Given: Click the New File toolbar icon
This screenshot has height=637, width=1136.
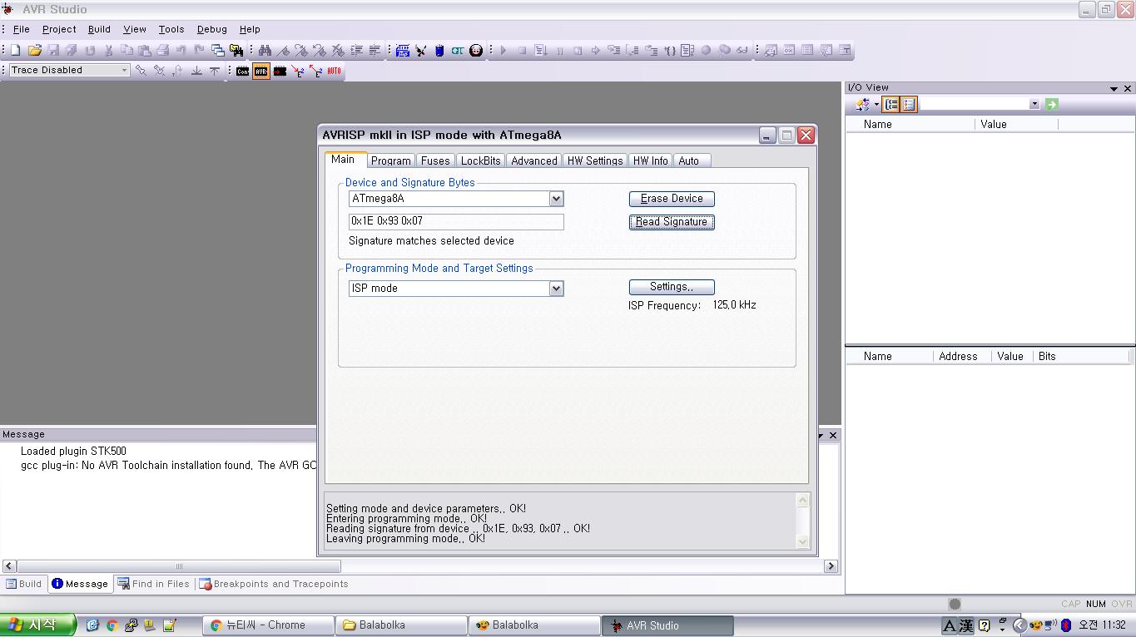Looking at the screenshot, I should [15, 51].
